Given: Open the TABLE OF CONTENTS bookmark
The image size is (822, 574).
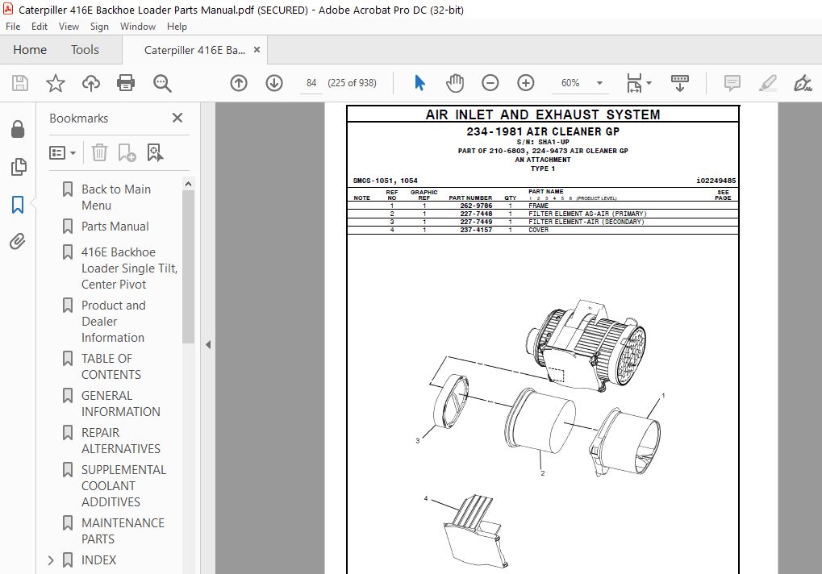Looking at the screenshot, I should pos(111,367).
